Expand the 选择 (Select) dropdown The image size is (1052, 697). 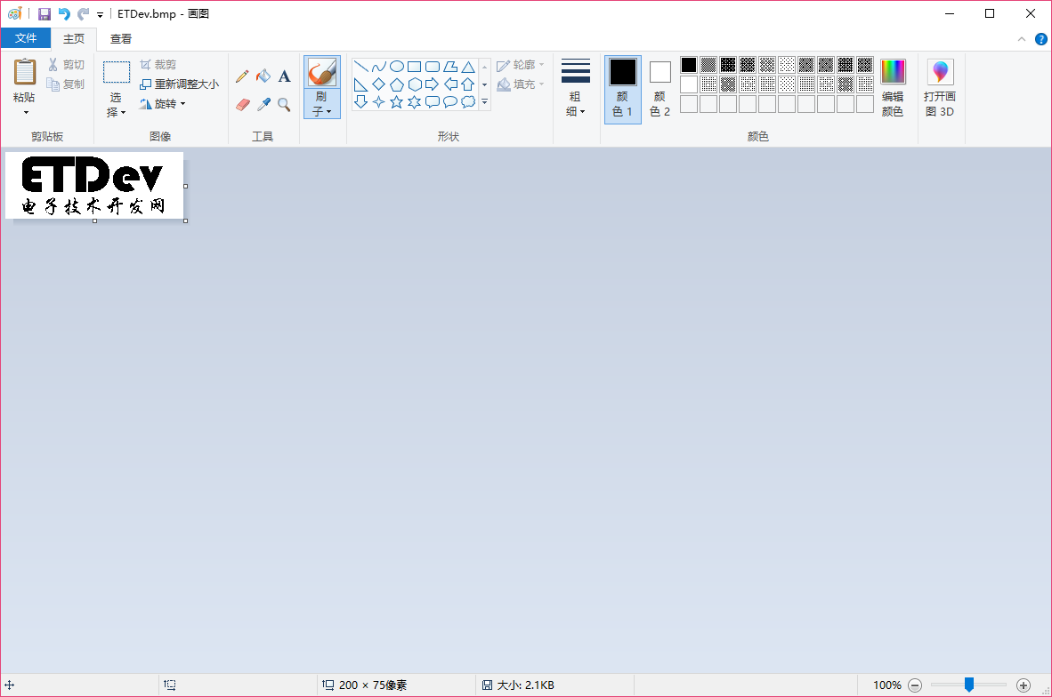click(116, 105)
